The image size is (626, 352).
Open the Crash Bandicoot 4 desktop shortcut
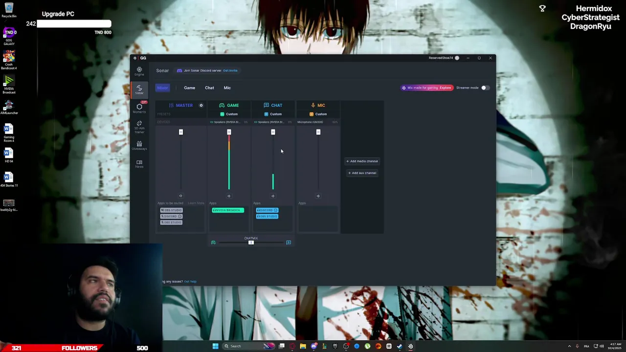pos(9,60)
